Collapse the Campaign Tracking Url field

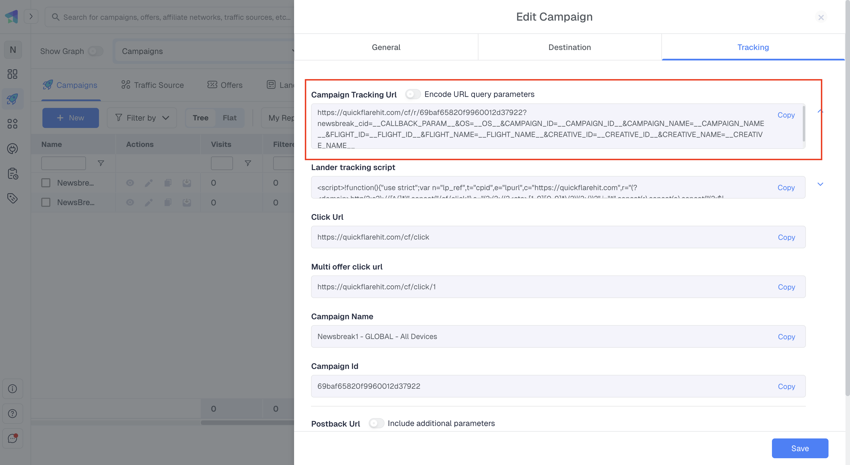point(820,111)
